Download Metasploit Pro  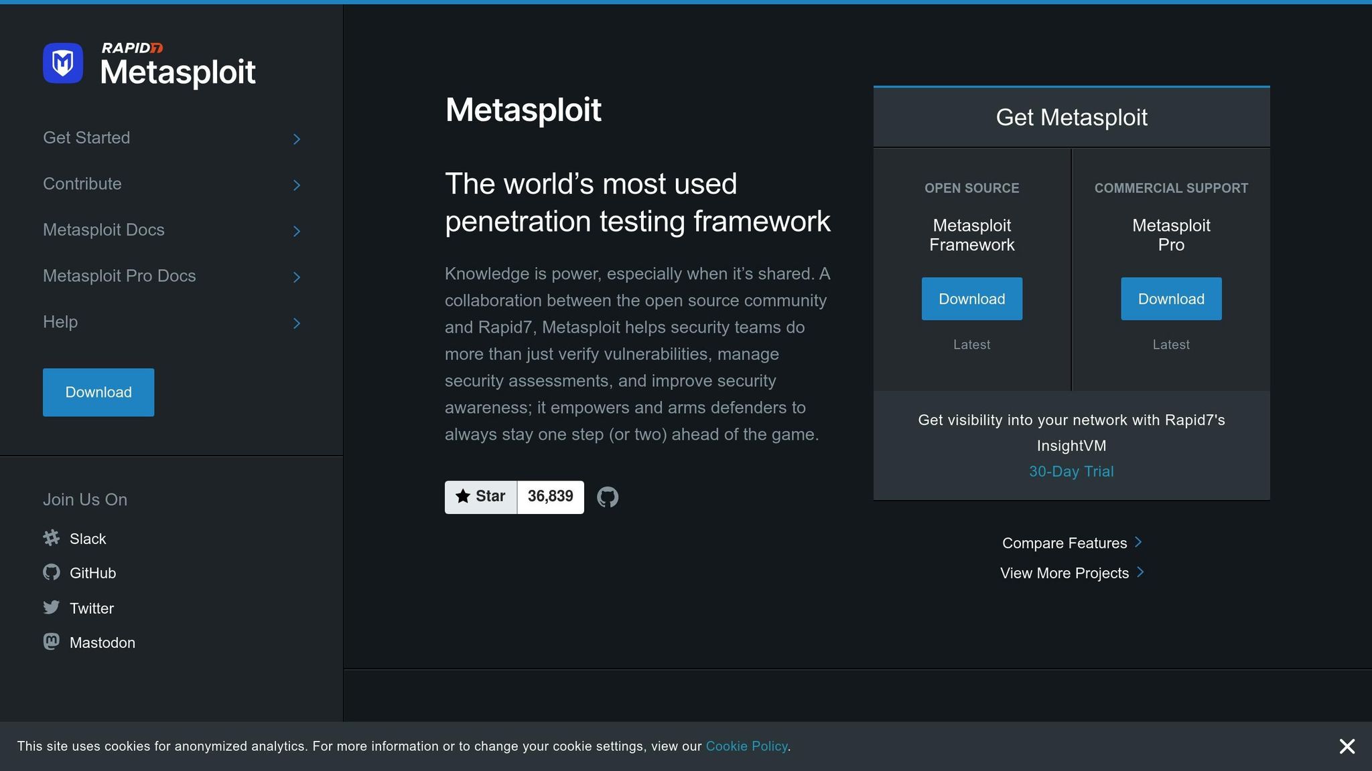[x=1170, y=298]
